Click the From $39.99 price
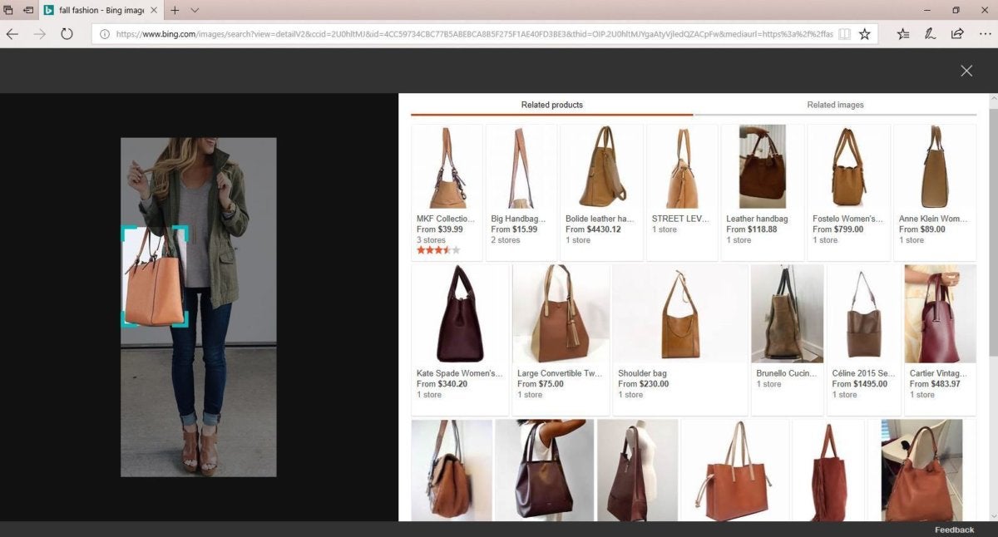 point(440,229)
